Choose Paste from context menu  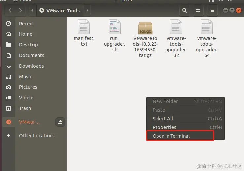pyautogui.click(x=185, y=110)
